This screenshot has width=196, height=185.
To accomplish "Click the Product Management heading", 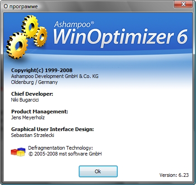I will [39, 112].
